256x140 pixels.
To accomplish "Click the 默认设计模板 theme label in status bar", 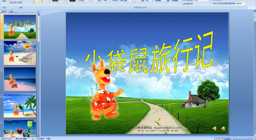I will 22,139.
